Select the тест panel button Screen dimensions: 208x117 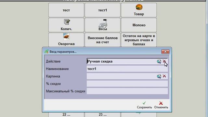point(66,10)
